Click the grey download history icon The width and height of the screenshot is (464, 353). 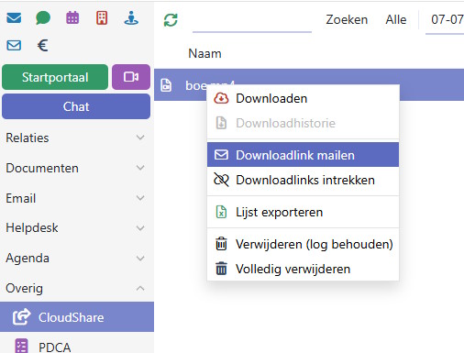click(x=221, y=123)
